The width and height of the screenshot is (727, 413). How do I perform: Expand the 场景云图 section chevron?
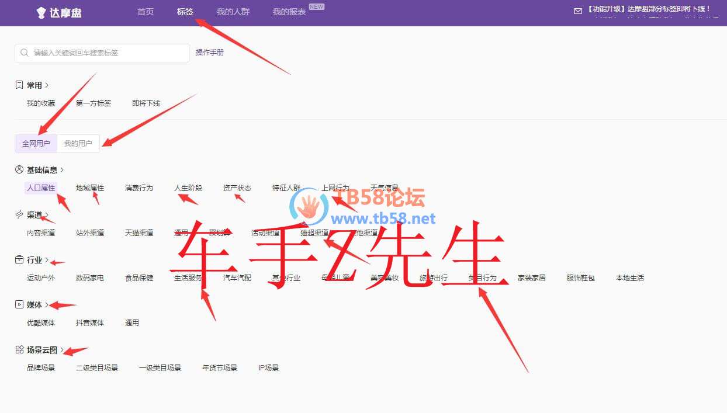62,350
